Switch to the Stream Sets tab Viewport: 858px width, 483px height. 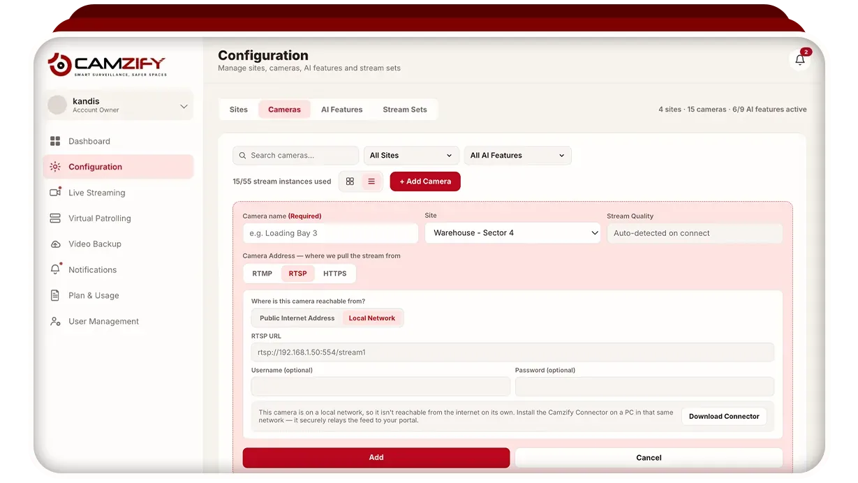pyautogui.click(x=405, y=110)
